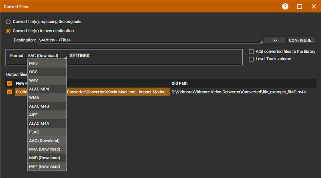321x178 pixels.
Task: Pick WAV in the format list
Action: point(47,80)
